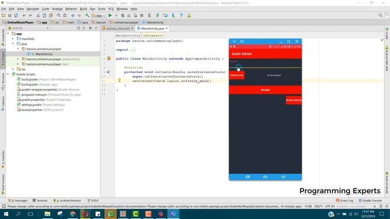Expand the manifests folder node
The image size is (390, 219).
pyautogui.click(x=13, y=39)
